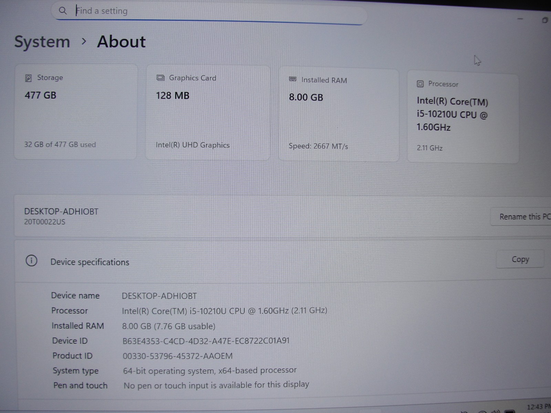Click the About page heading
Viewport: 551px width, 413px height.
(122, 42)
